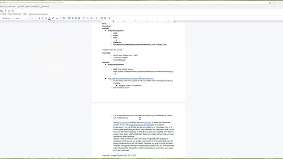Click the insert link toolbar icon
283x159 pixels.
coord(57,18)
